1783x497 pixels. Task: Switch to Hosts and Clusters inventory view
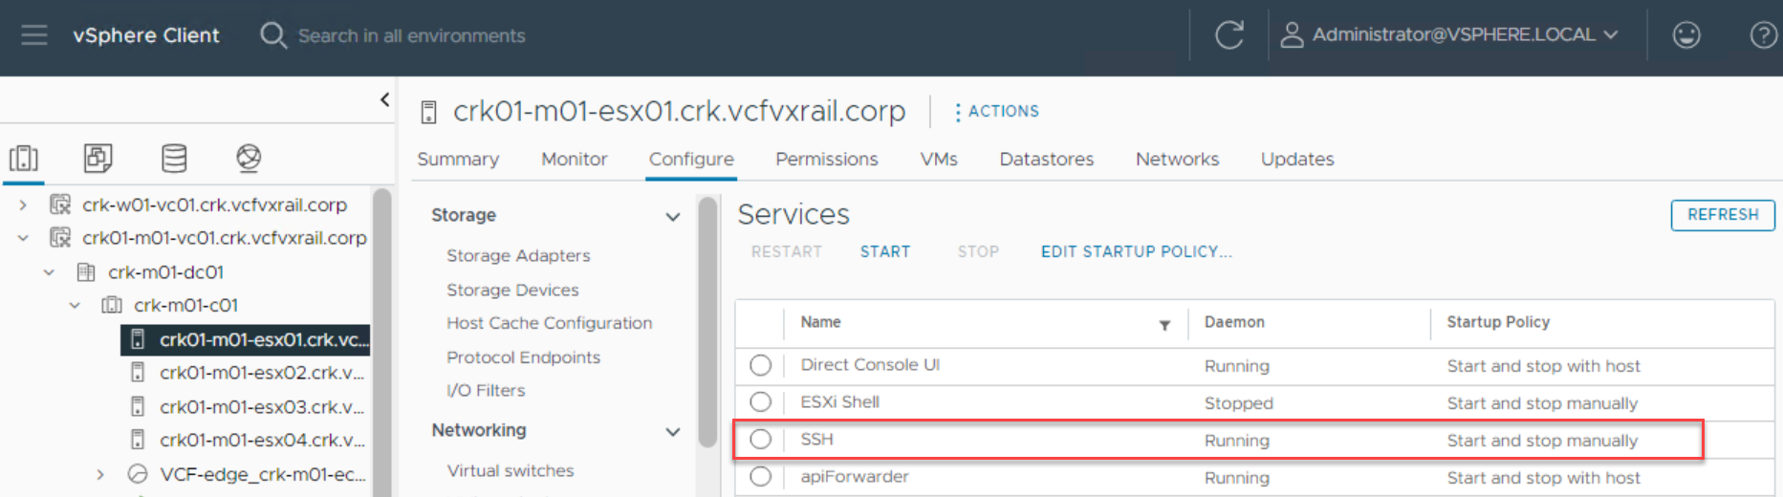pos(24,158)
